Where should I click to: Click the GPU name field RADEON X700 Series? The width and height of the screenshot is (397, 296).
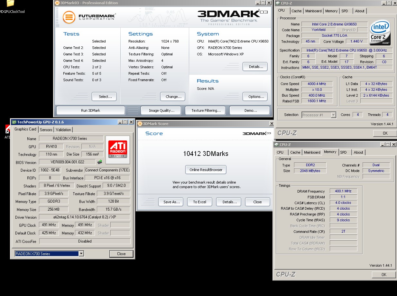pos(71,138)
